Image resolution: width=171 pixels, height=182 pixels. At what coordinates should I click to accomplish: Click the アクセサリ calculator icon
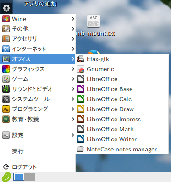pyautogui.click(x=6, y=39)
